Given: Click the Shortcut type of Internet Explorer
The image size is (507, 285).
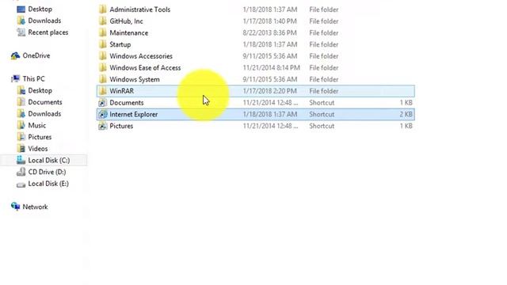Looking at the screenshot, I should 322,114.
